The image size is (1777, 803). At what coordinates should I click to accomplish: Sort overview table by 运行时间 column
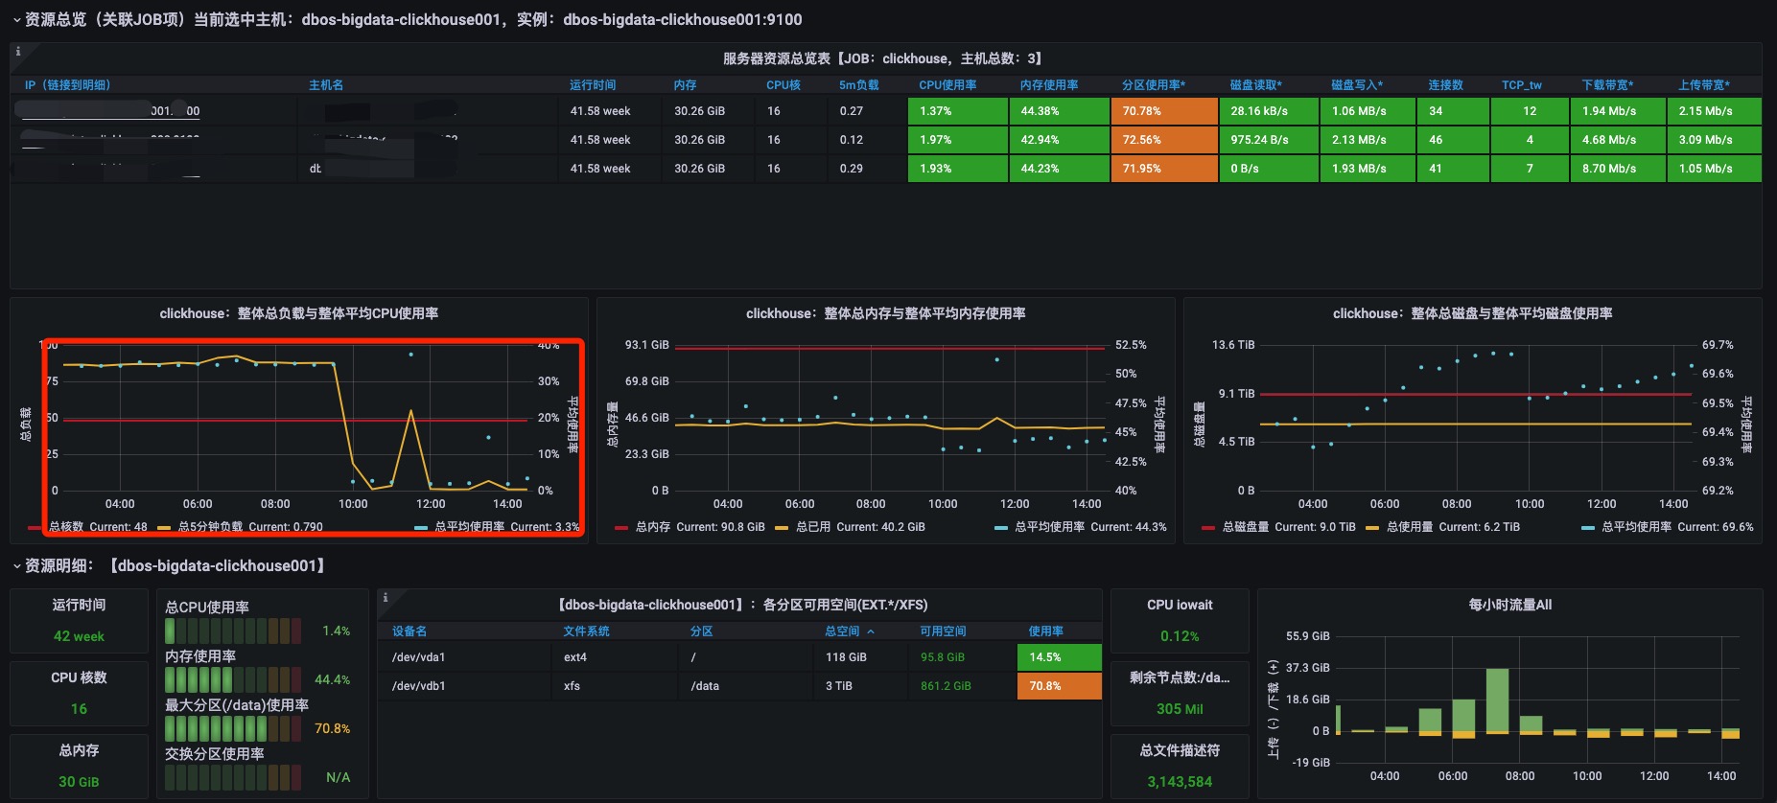tap(593, 85)
